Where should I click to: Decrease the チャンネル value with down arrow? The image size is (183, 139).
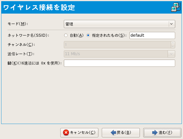pyautogui.click(x=173, y=46)
